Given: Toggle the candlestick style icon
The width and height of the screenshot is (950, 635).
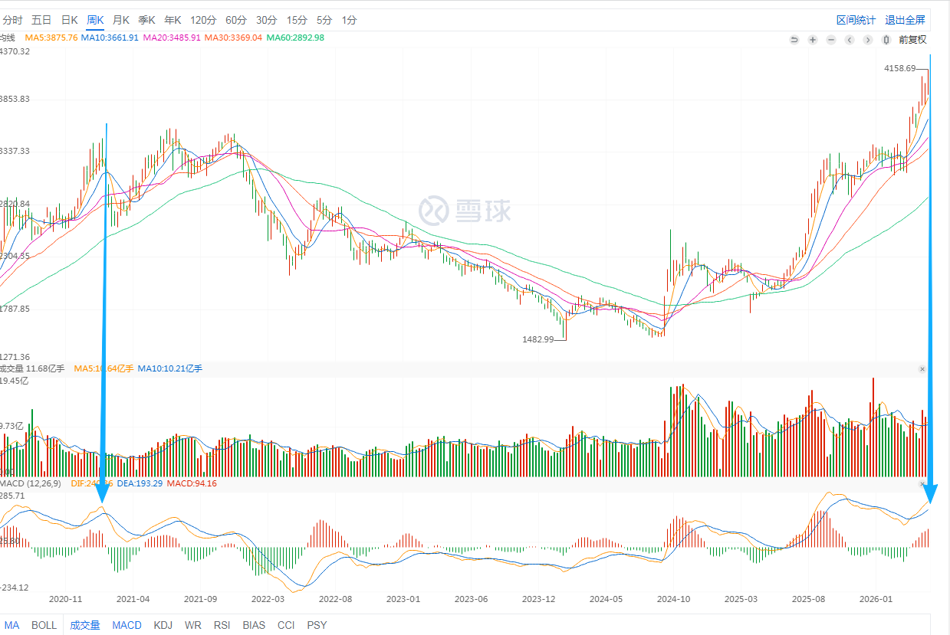Looking at the screenshot, I should tap(886, 40).
